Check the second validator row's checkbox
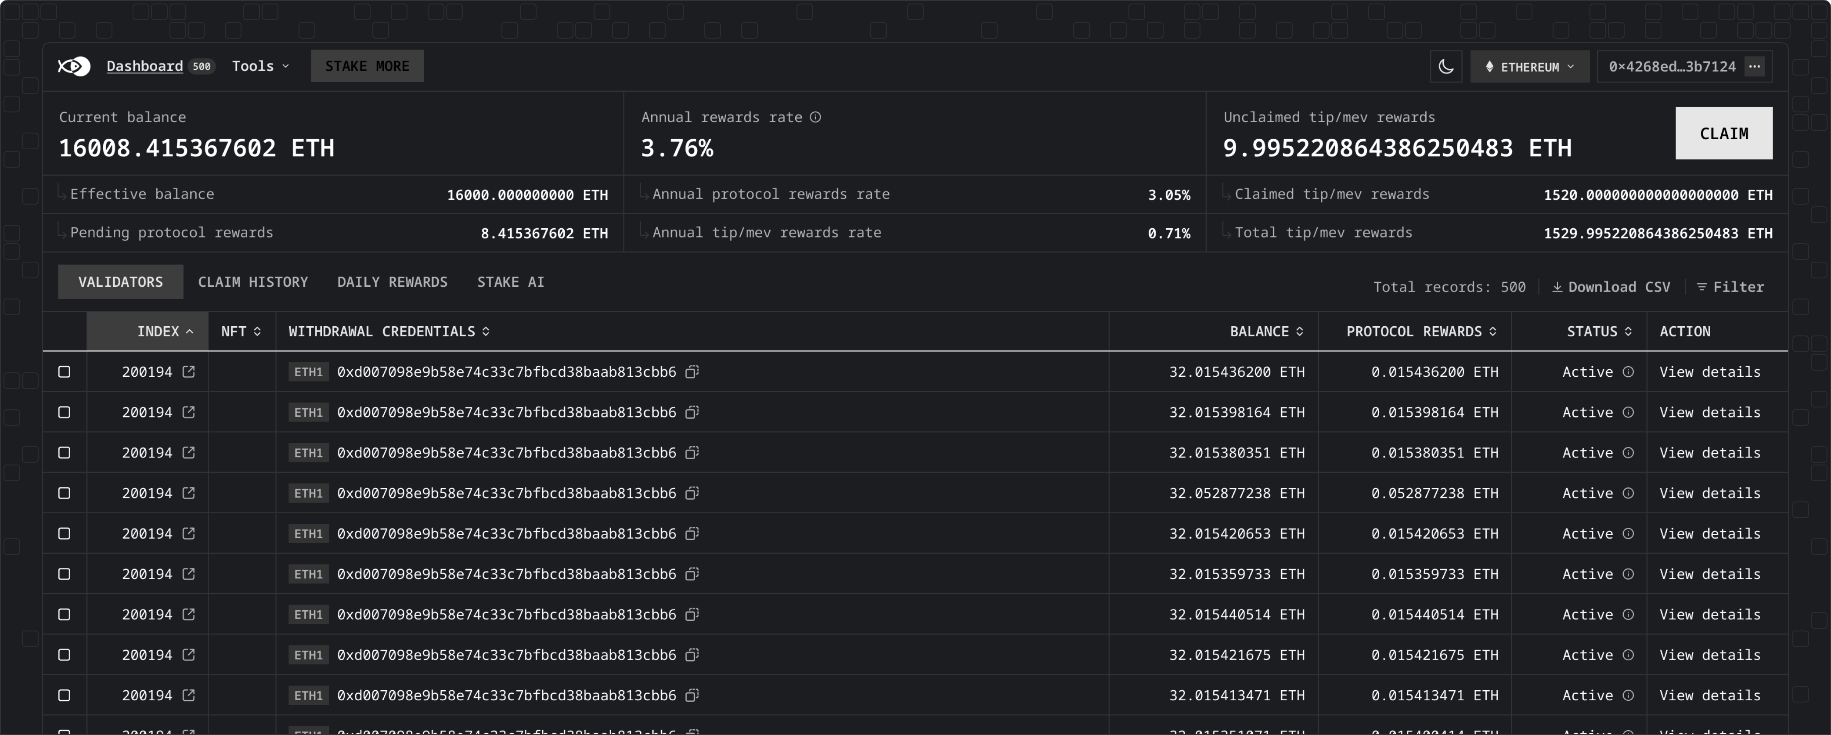Screen dimensions: 1831x735 click(x=64, y=412)
